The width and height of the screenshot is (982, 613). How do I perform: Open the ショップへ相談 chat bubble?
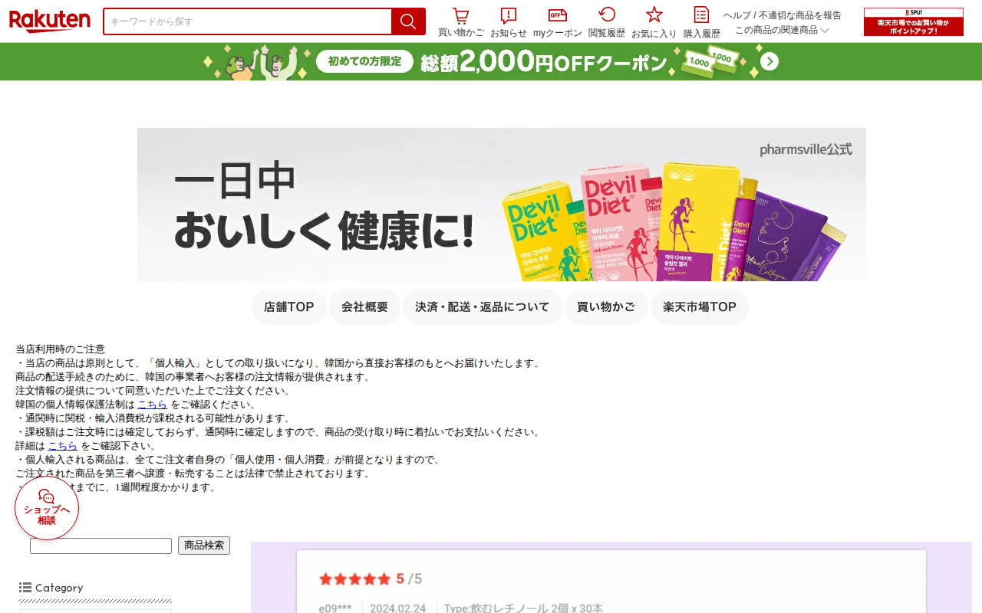pos(47,508)
